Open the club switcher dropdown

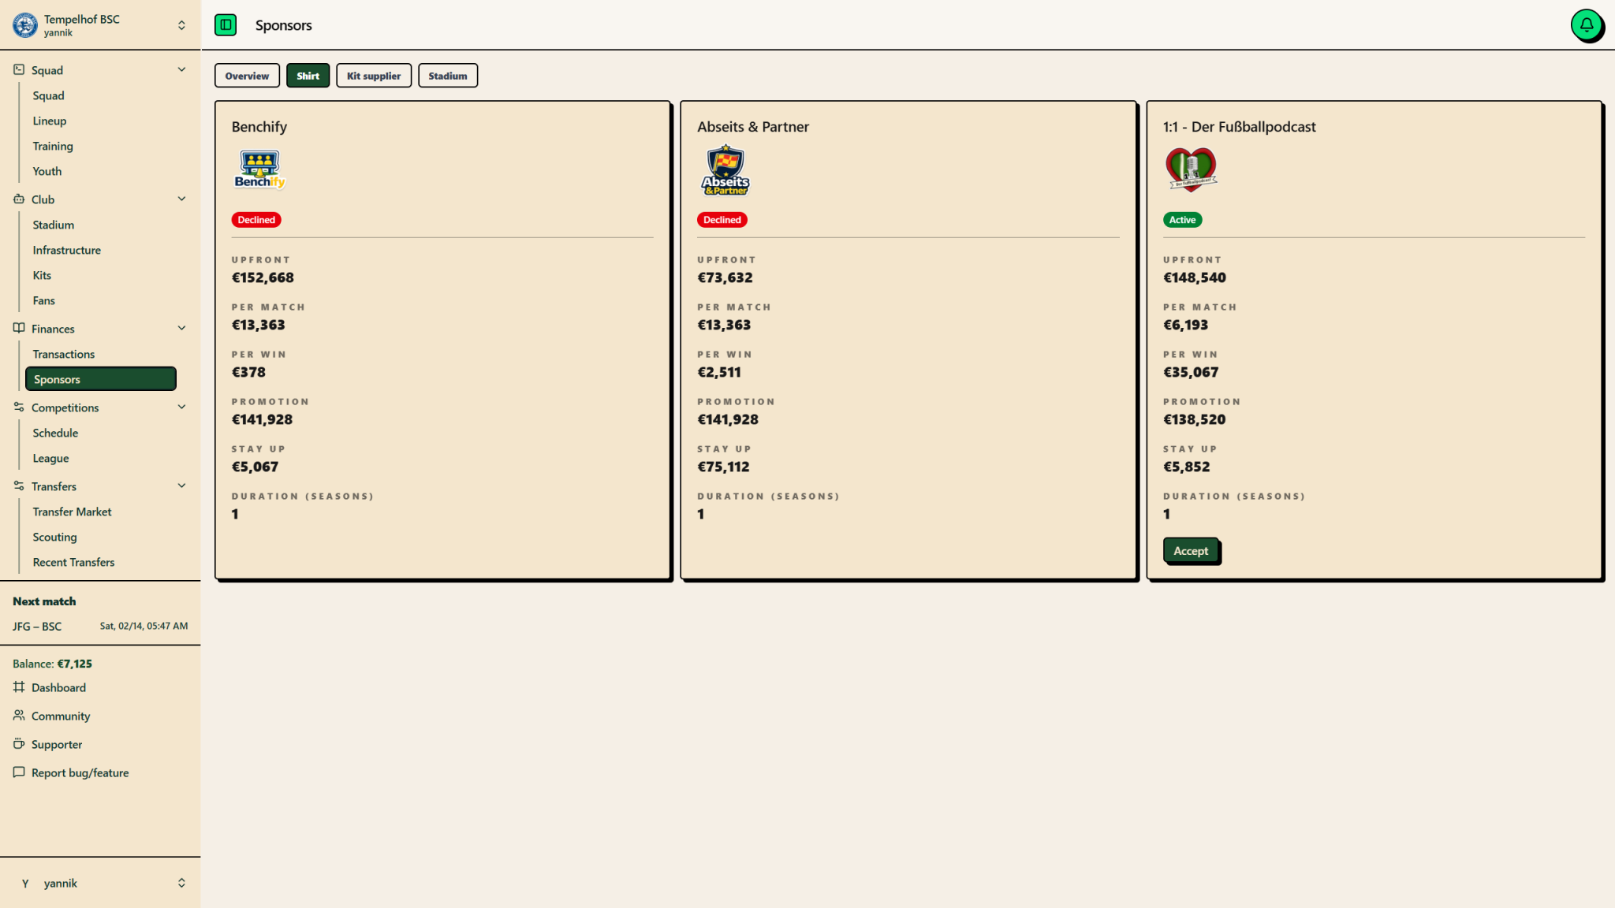(181, 25)
